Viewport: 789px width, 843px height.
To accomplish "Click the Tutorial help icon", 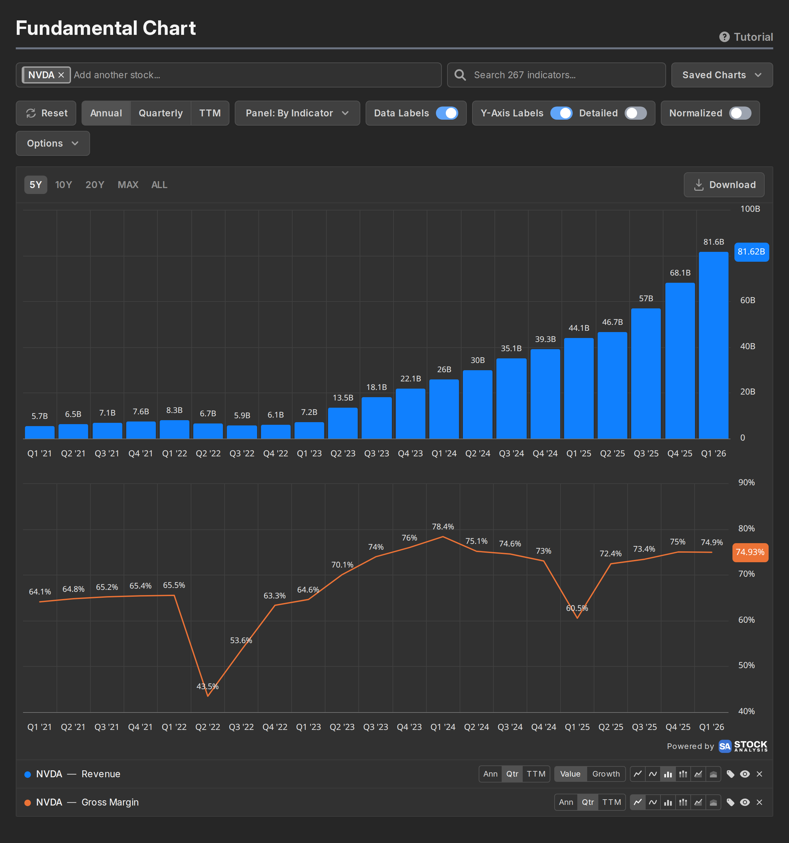I will pyautogui.click(x=725, y=37).
